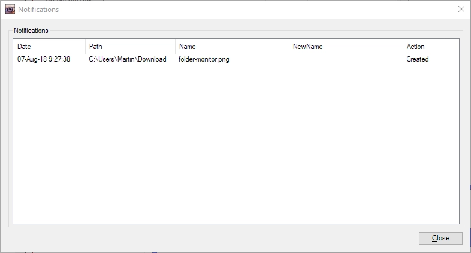Select the date 07-Aug-18 9:27:38 cell
The image size is (471, 253).
(x=44, y=59)
